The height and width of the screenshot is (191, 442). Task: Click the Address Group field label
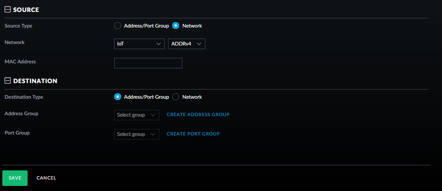pos(21,113)
